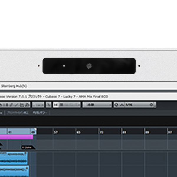Open the 小節 grid type dropdown
The height and width of the screenshot is (177, 177).
coord(97,105)
